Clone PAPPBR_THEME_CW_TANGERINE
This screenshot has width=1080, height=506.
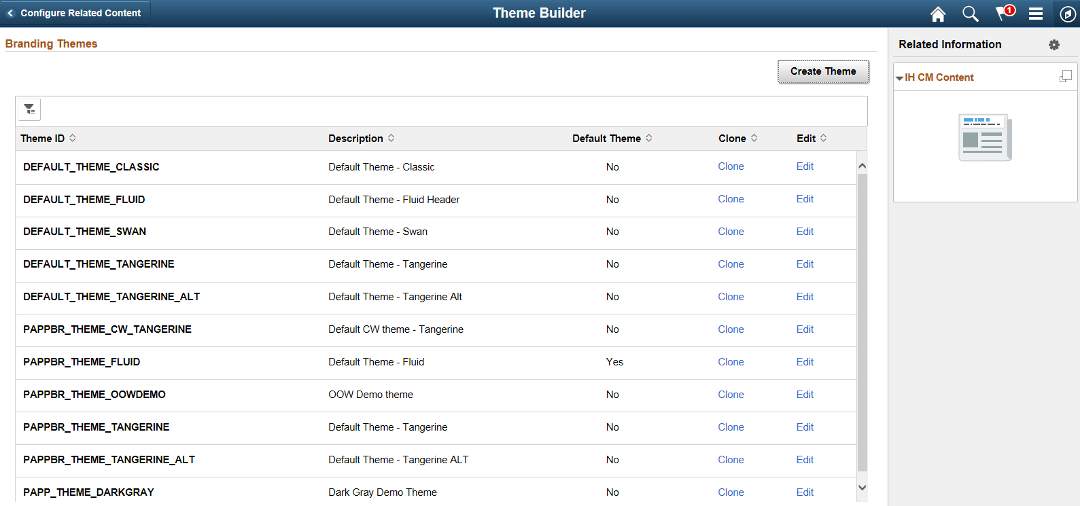pyautogui.click(x=731, y=329)
